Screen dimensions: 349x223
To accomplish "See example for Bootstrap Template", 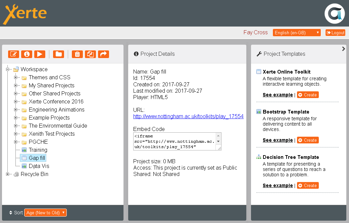I will (x=278, y=140).
